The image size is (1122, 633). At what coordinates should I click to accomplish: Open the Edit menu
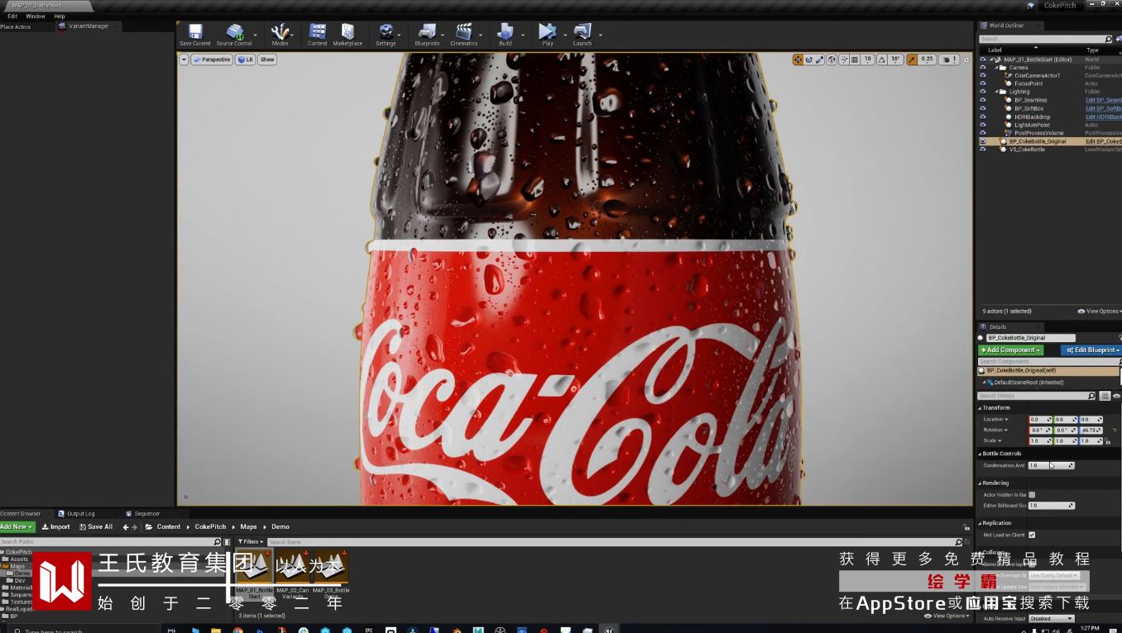(12, 17)
